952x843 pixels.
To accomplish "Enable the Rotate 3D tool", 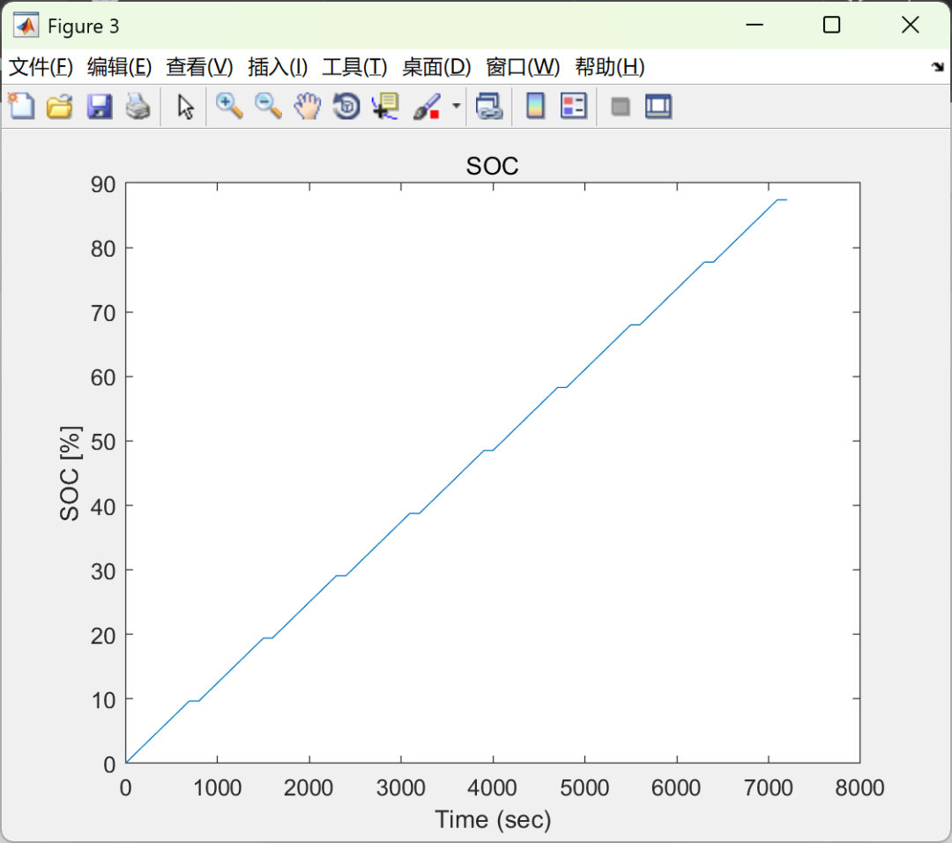I will [345, 106].
